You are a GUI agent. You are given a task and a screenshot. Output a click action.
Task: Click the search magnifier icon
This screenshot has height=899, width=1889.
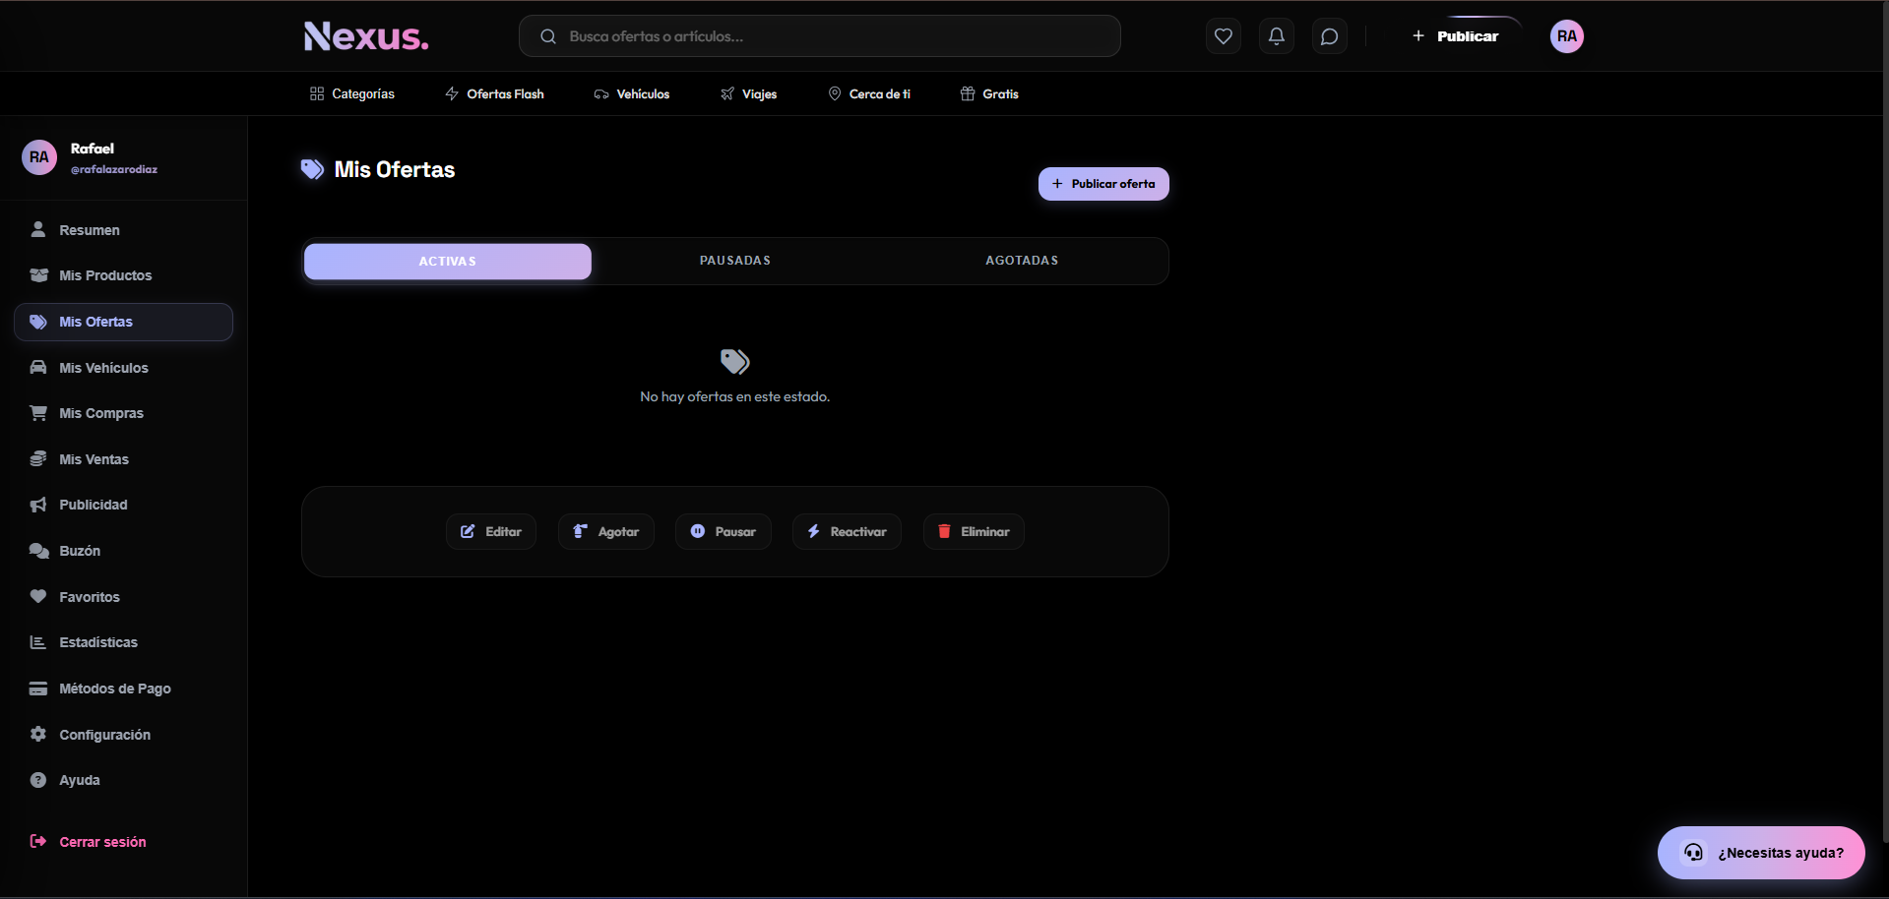548,36
